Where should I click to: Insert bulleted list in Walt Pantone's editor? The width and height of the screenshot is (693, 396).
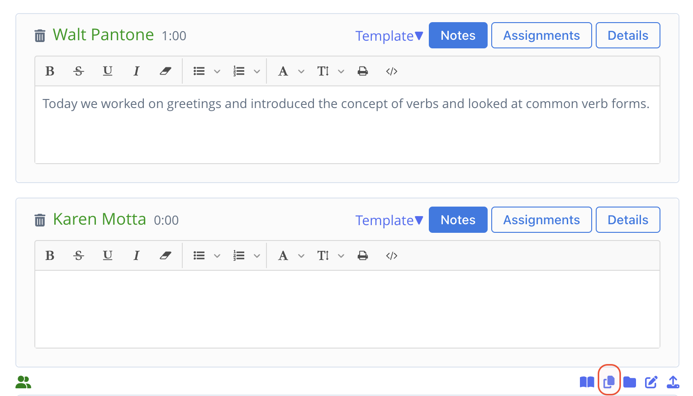199,71
